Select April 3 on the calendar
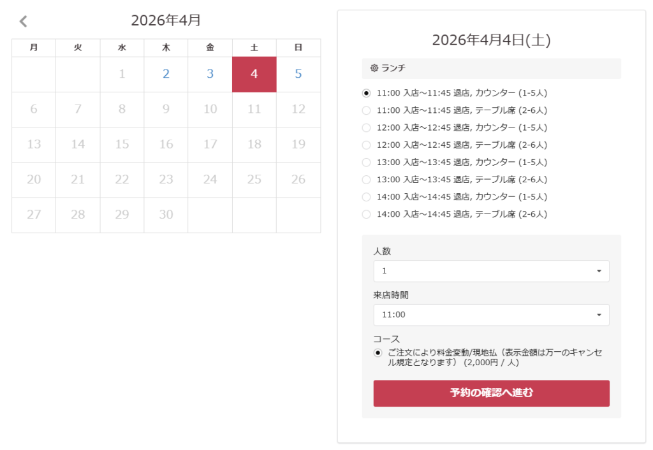The height and width of the screenshot is (450, 653). tap(210, 74)
